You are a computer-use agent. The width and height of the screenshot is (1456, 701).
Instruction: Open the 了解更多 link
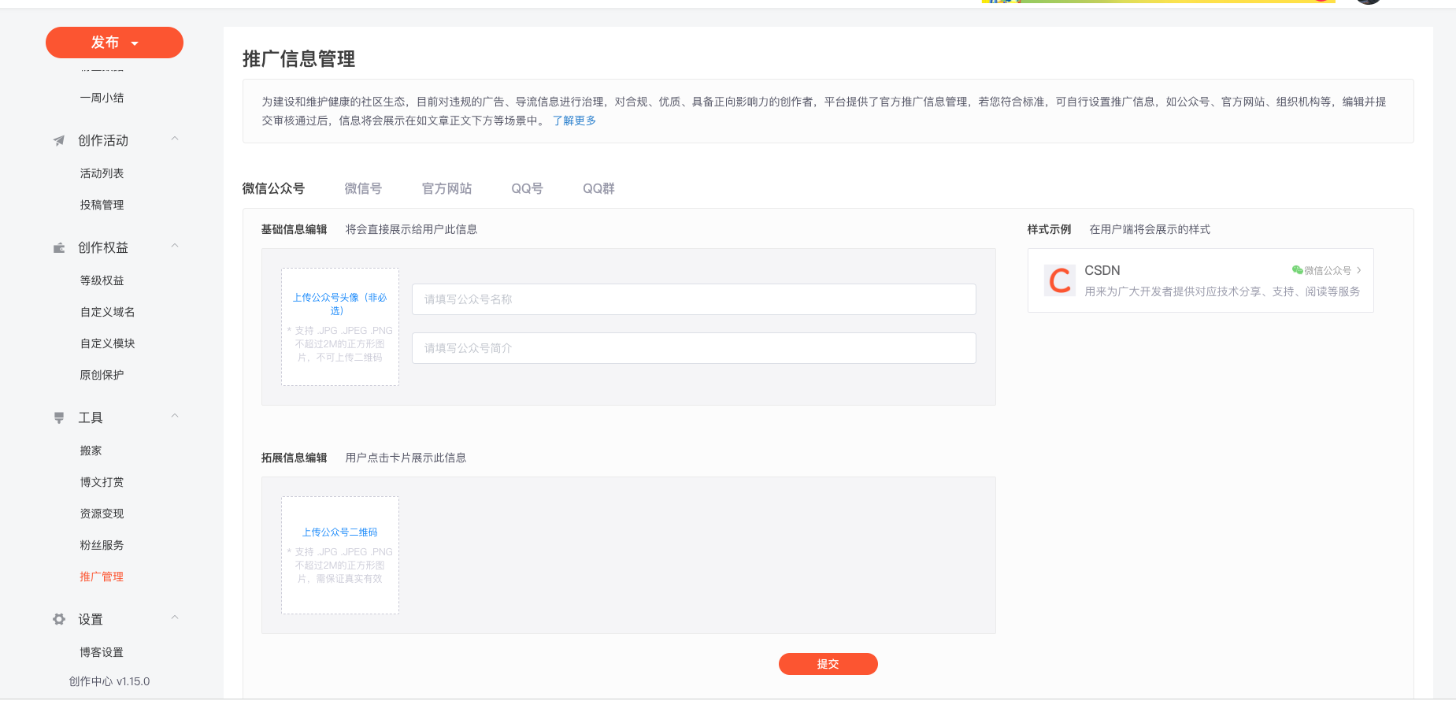[x=574, y=121]
